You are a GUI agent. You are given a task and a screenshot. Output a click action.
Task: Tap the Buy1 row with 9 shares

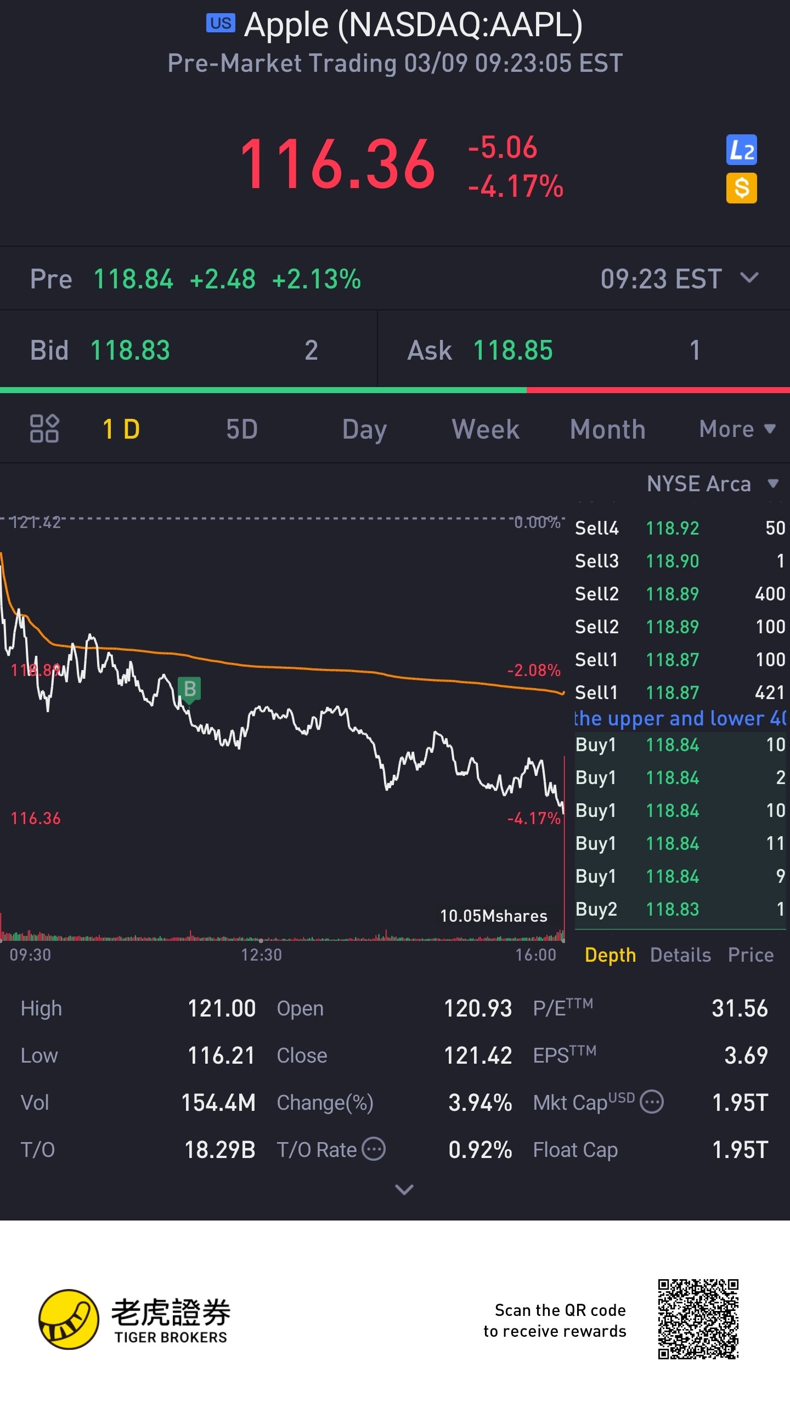click(x=680, y=876)
